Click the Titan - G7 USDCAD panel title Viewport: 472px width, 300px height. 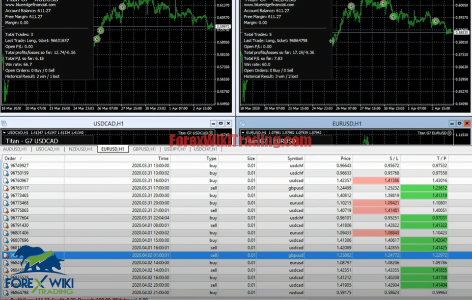coord(31,141)
